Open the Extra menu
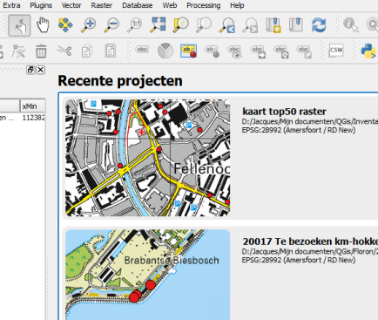Image resolution: width=378 pixels, height=320 pixels. click(11, 5)
